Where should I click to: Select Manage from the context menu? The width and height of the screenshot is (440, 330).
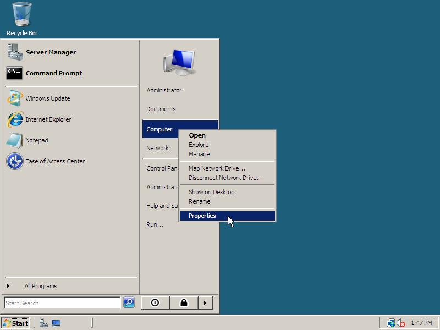227,154
